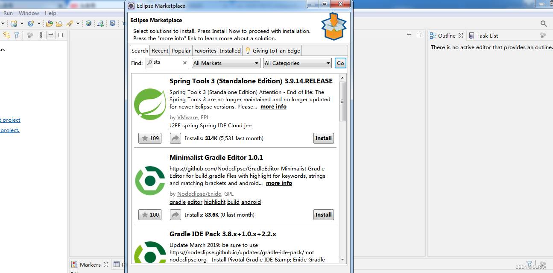Clear the sts search text

[x=185, y=63]
